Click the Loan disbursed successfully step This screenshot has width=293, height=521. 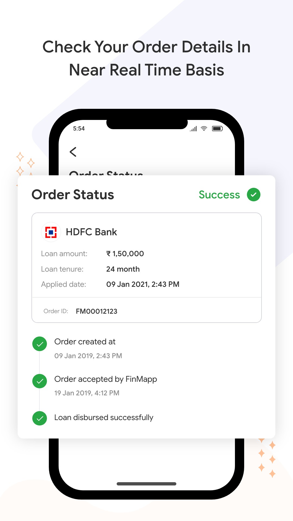click(104, 418)
